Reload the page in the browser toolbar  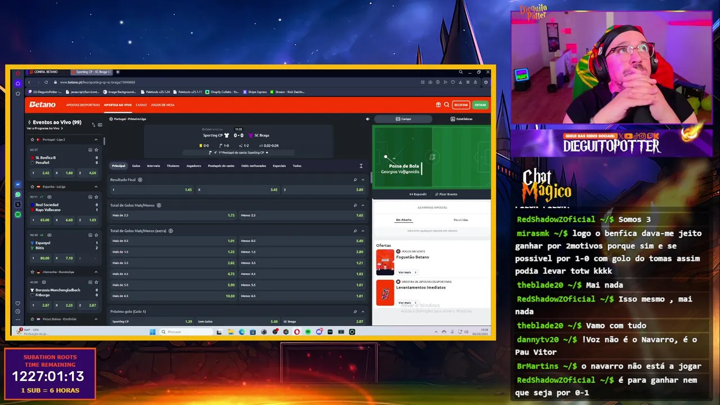coord(46,82)
